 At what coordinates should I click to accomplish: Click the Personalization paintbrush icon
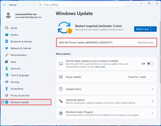tap(7, 55)
